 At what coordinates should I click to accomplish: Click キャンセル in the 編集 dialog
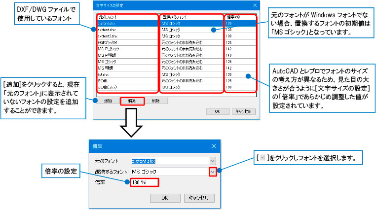coord(199,198)
